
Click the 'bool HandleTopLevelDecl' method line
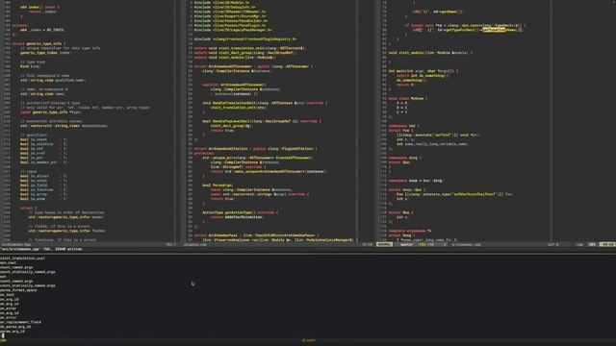pos(262,121)
